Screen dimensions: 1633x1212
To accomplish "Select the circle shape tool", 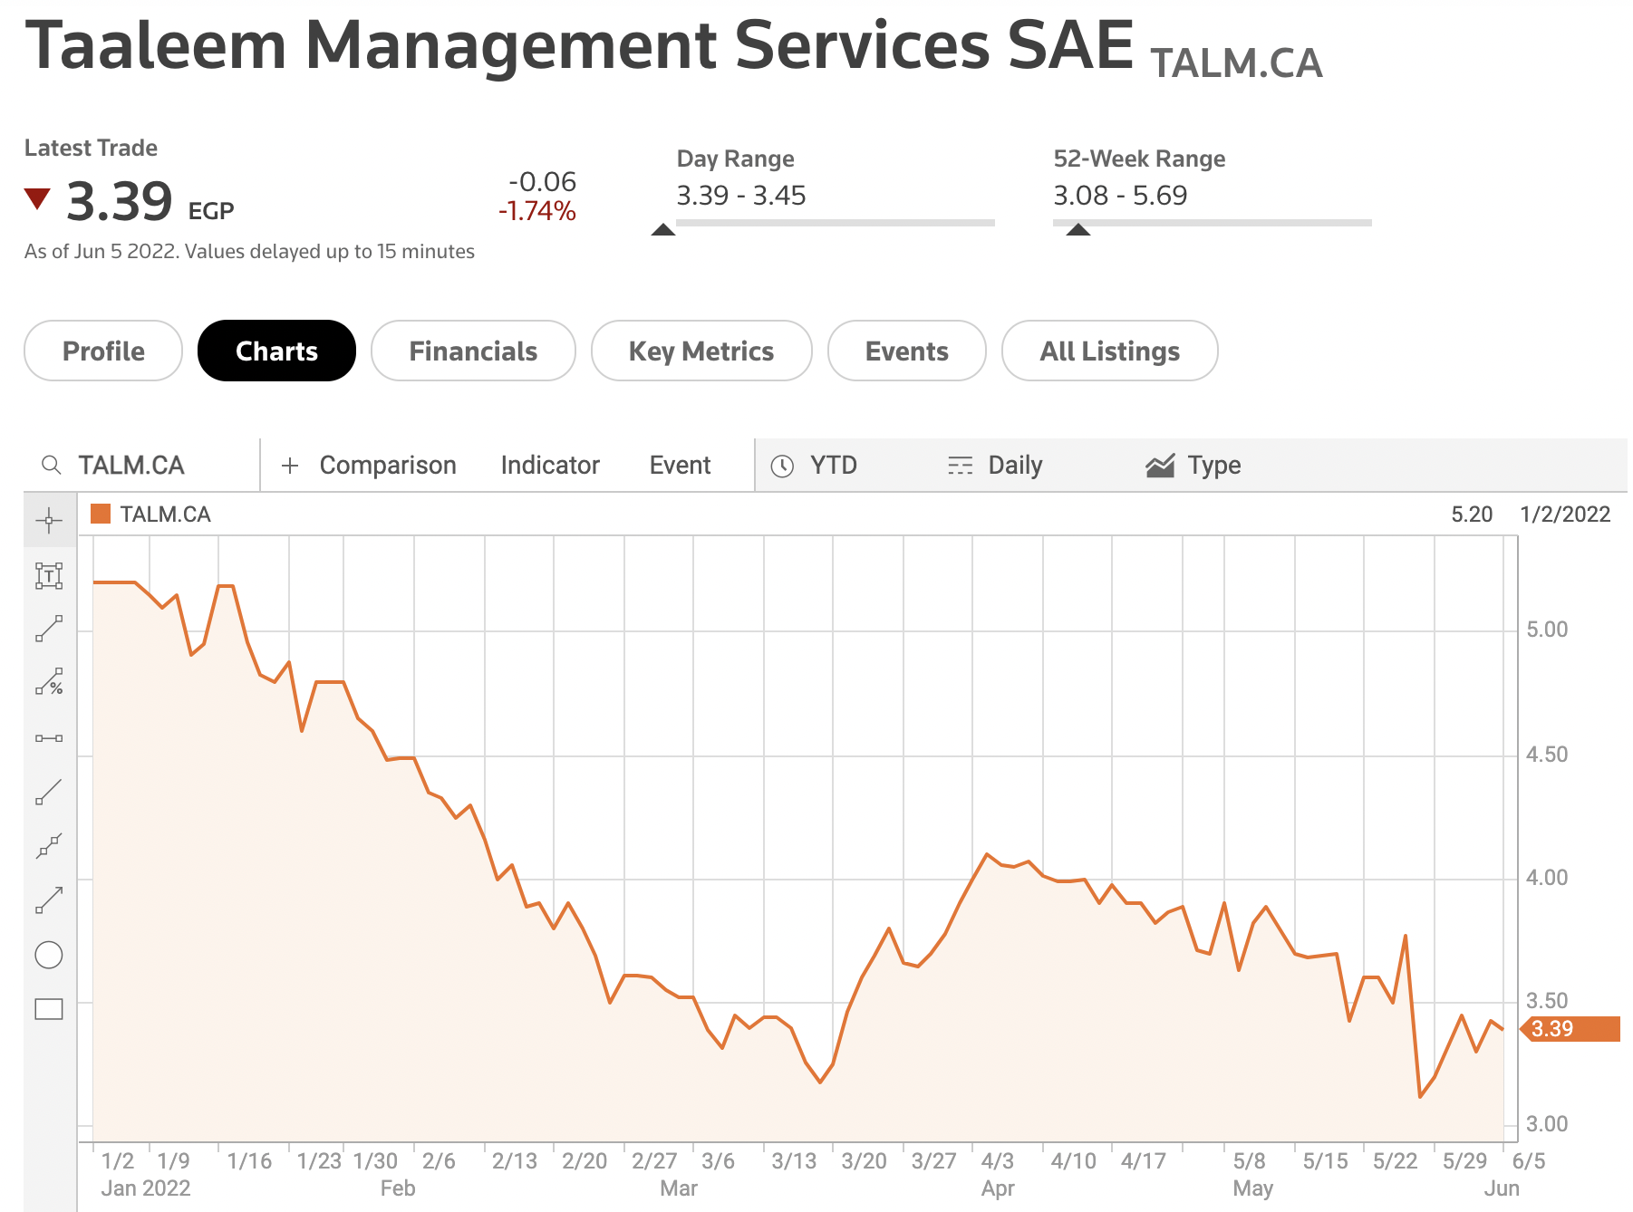I will [49, 955].
